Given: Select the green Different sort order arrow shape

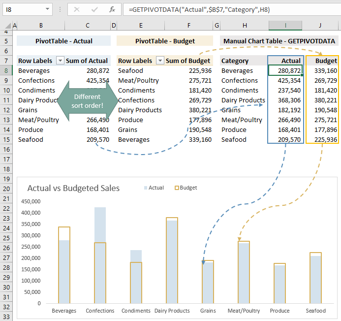Looking at the screenshot, I should (x=88, y=101).
